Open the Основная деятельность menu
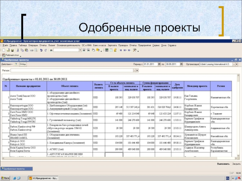The height and width of the screenshot is (181, 242). (x=68, y=46)
